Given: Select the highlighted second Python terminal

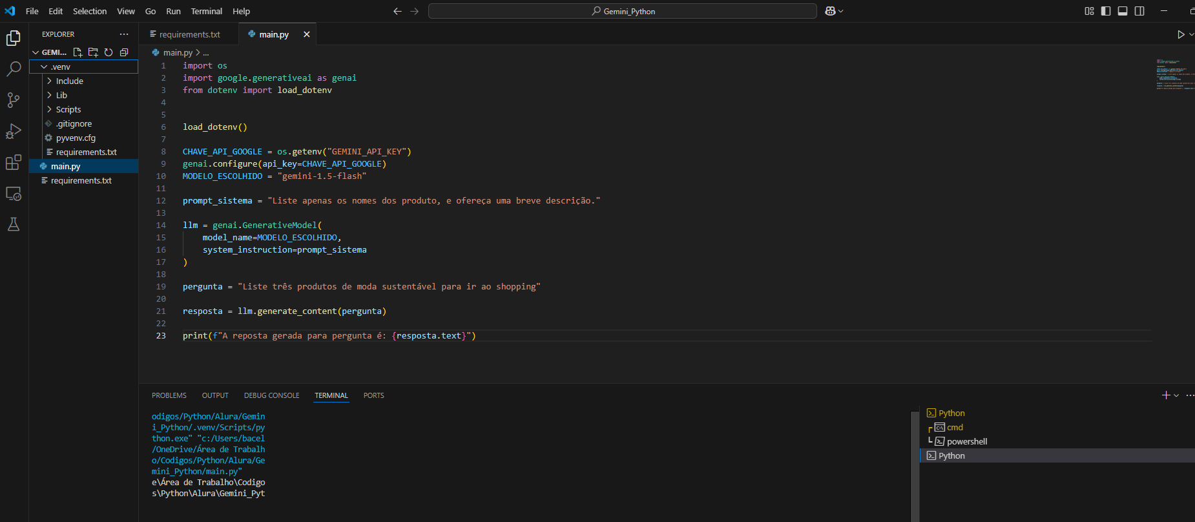Looking at the screenshot, I should coord(1057,455).
